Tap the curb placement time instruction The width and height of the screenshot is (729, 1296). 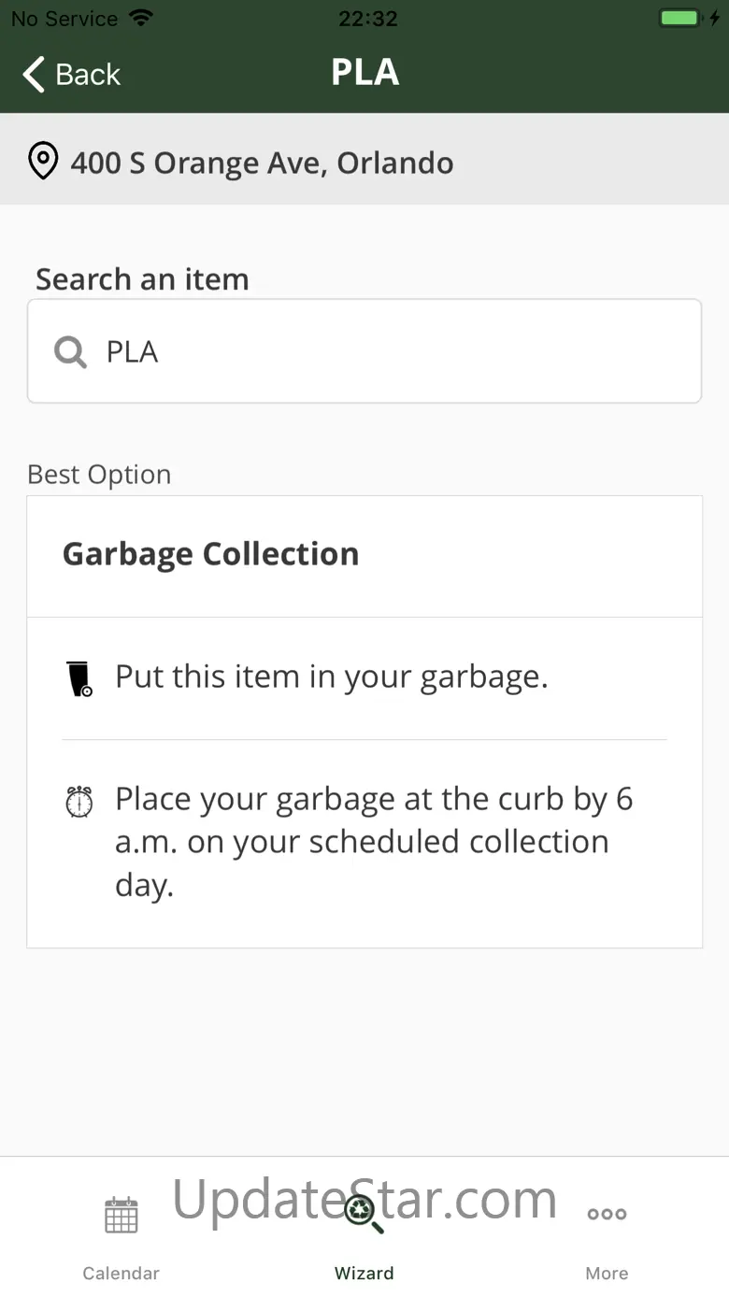click(x=374, y=842)
